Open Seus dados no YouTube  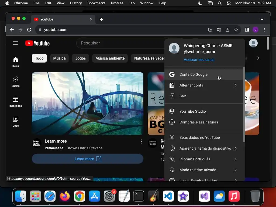pos(204,138)
